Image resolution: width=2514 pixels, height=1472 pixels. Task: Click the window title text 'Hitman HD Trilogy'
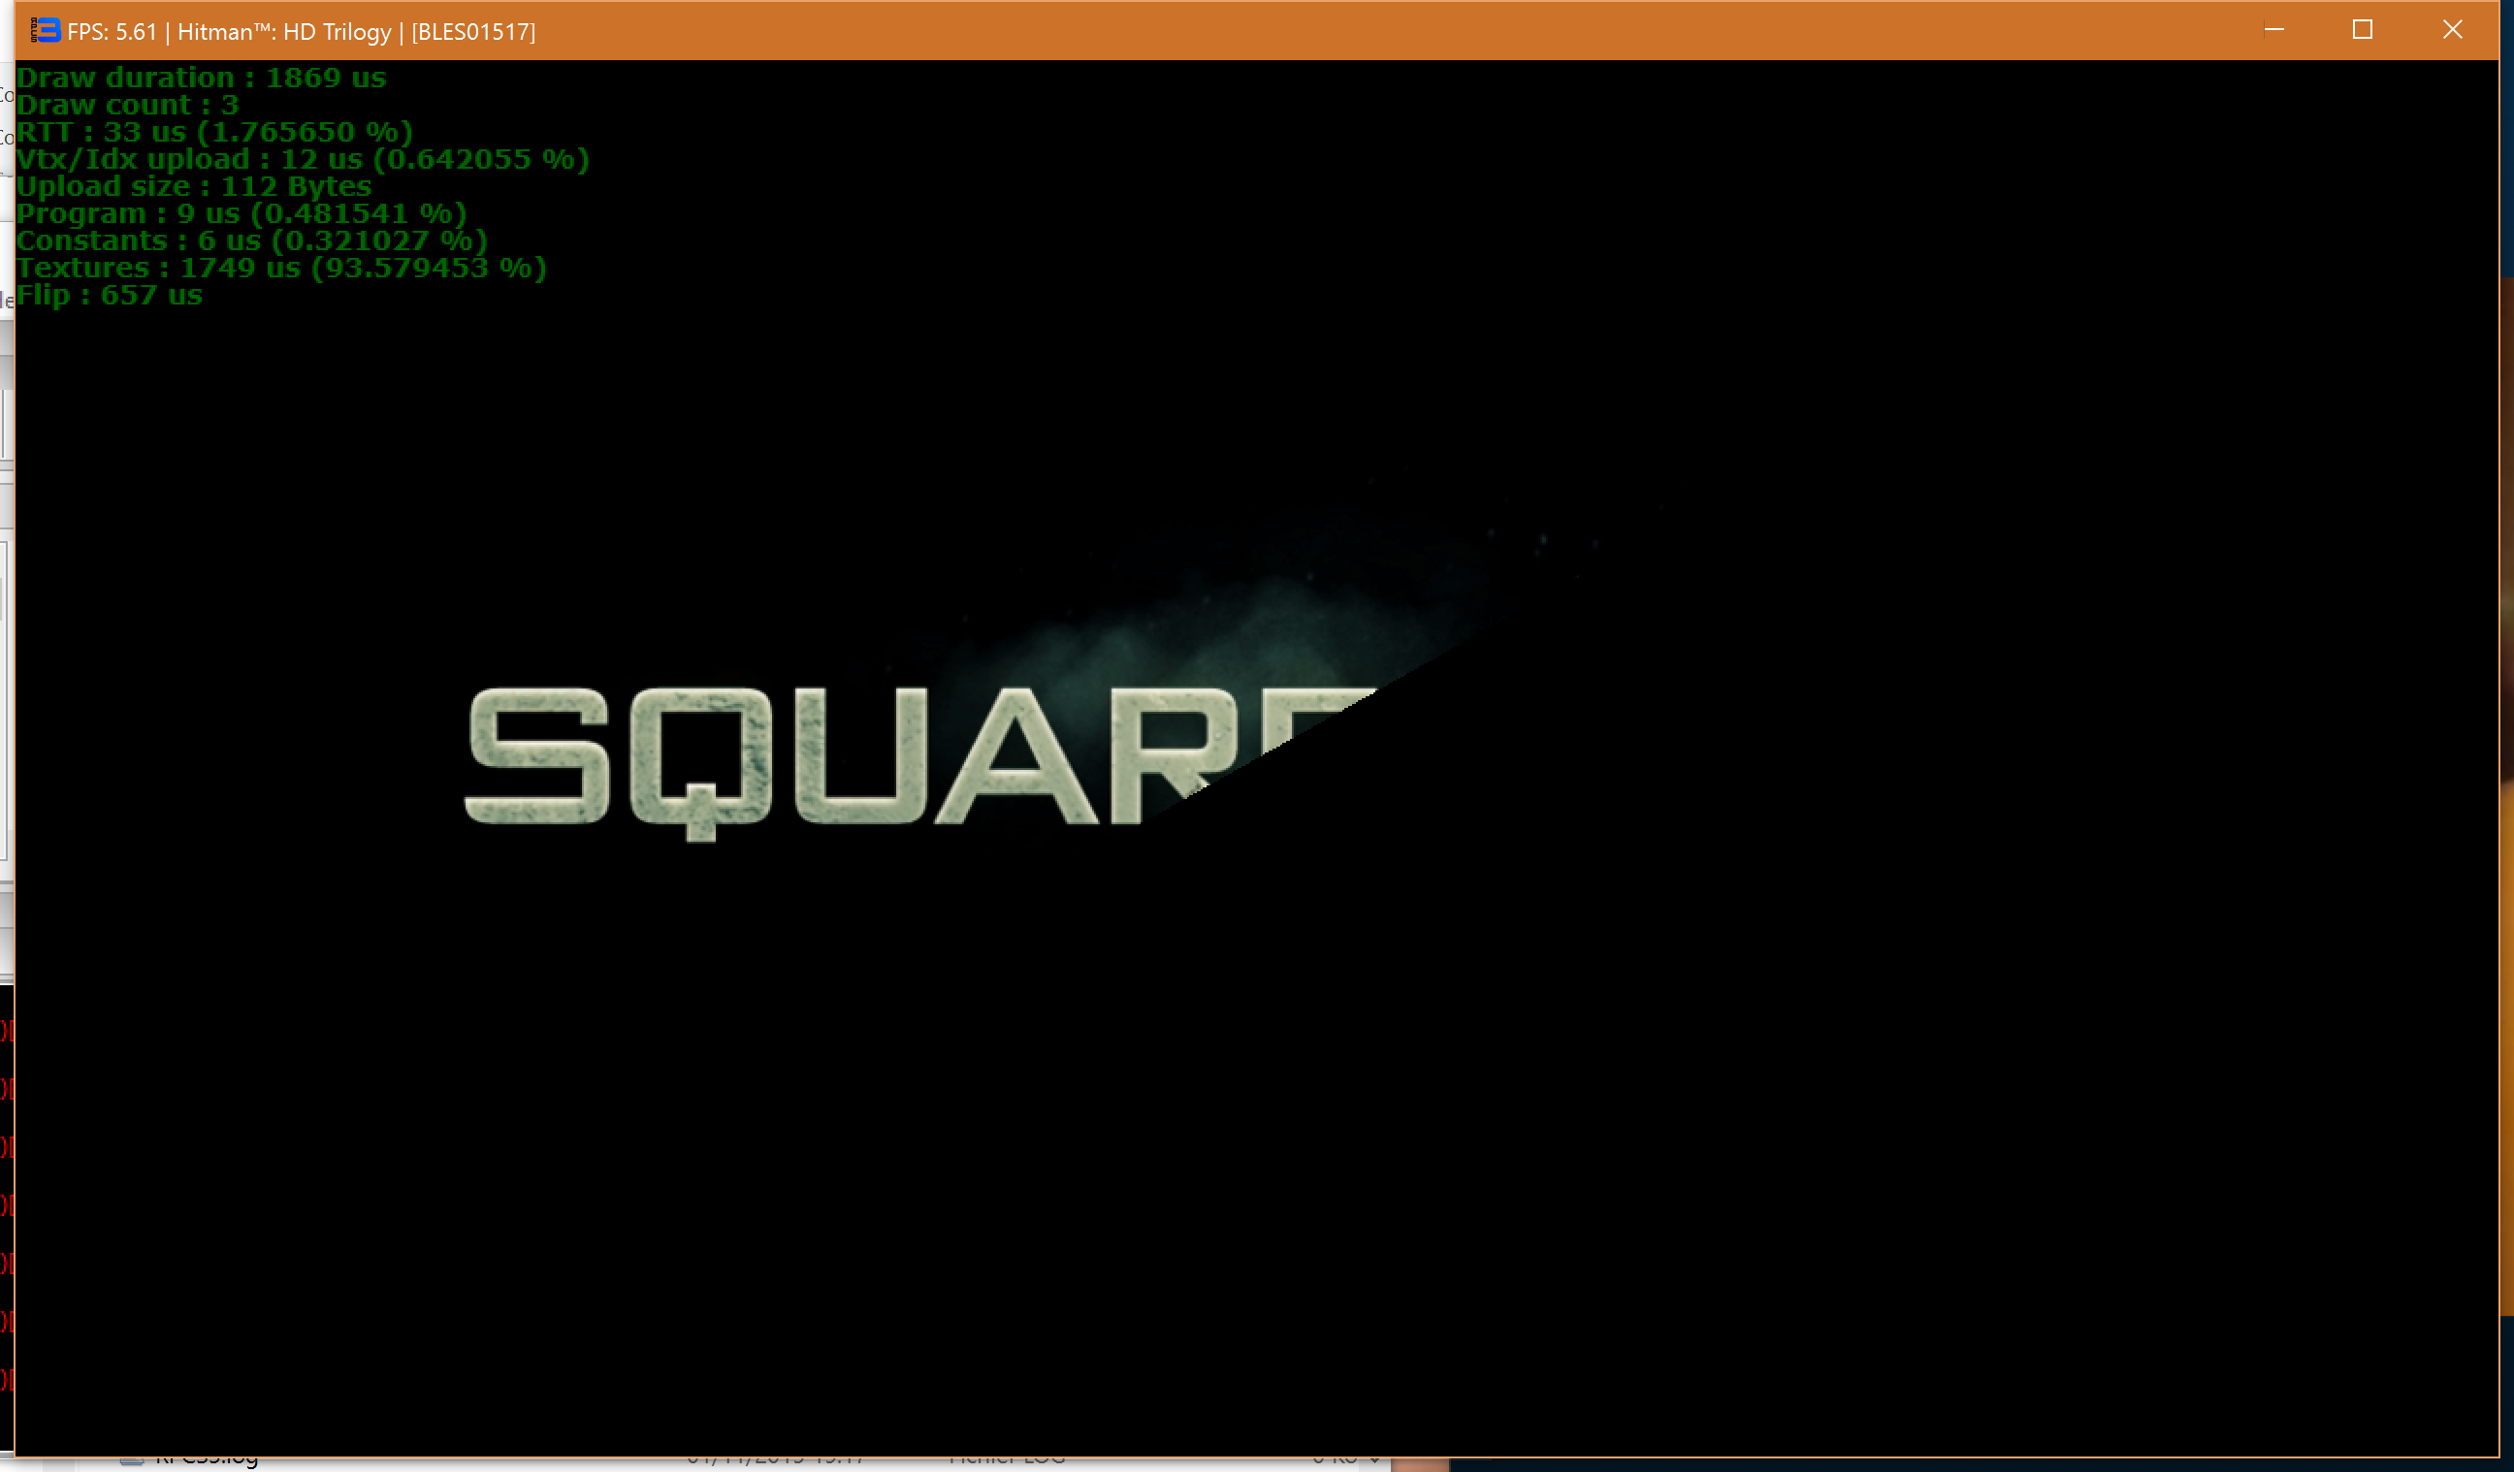pos(284,32)
